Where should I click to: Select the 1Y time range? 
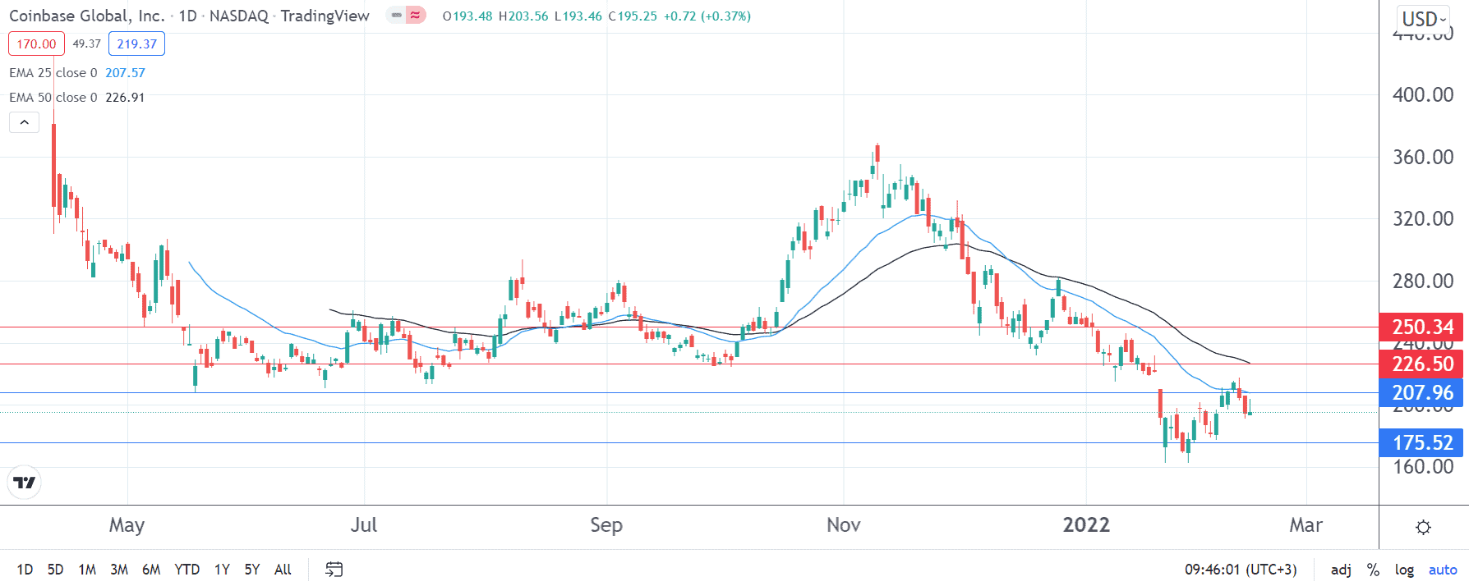click(222, 569)
